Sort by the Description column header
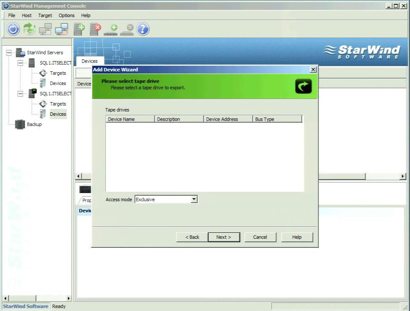 (x=179, y=119)
